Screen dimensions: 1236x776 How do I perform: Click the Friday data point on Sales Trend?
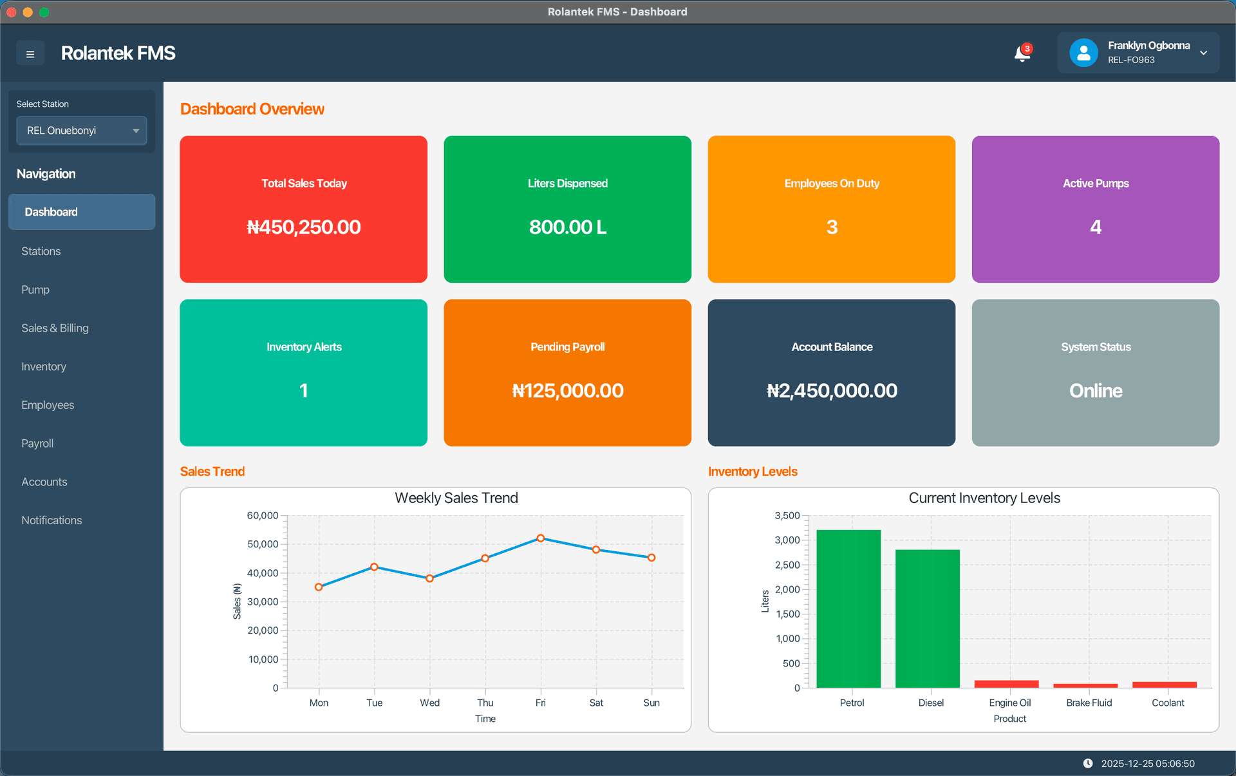click(540, 538)
